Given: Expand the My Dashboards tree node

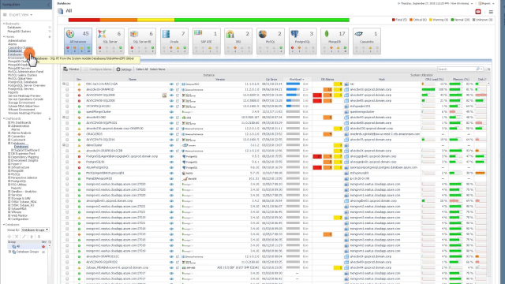Looking at the screenshot, I should coord(9,123).
